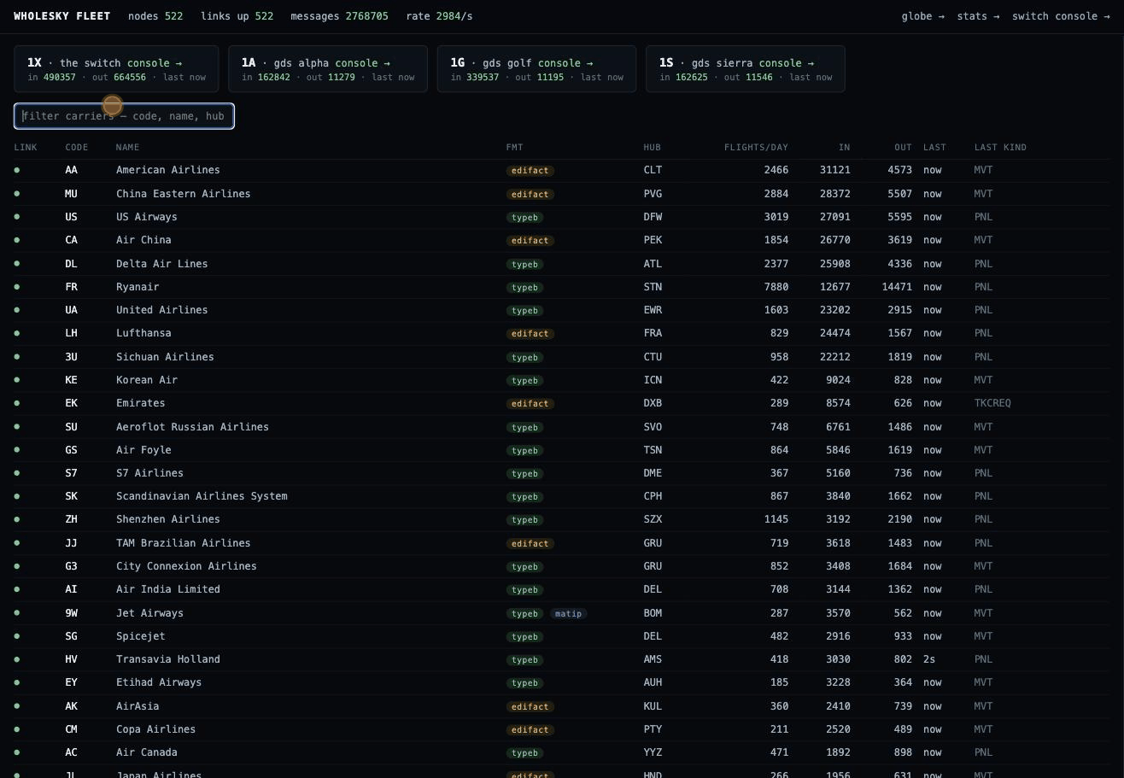Click the edifact badge for American Airlines
This screenshot has height=778, width=1124.
pyautogui.click(x=530, y=171)
